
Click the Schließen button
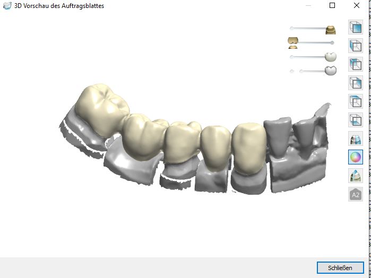pos(340,268)
